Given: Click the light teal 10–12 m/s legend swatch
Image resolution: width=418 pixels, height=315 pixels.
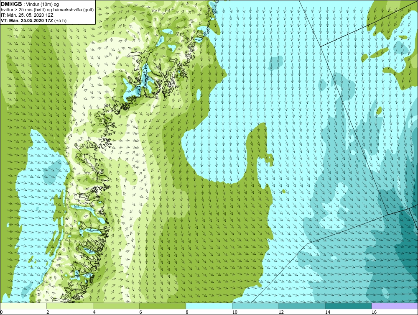Looking at the screenshot, I should pyautogui.click(x=255, y=306).
